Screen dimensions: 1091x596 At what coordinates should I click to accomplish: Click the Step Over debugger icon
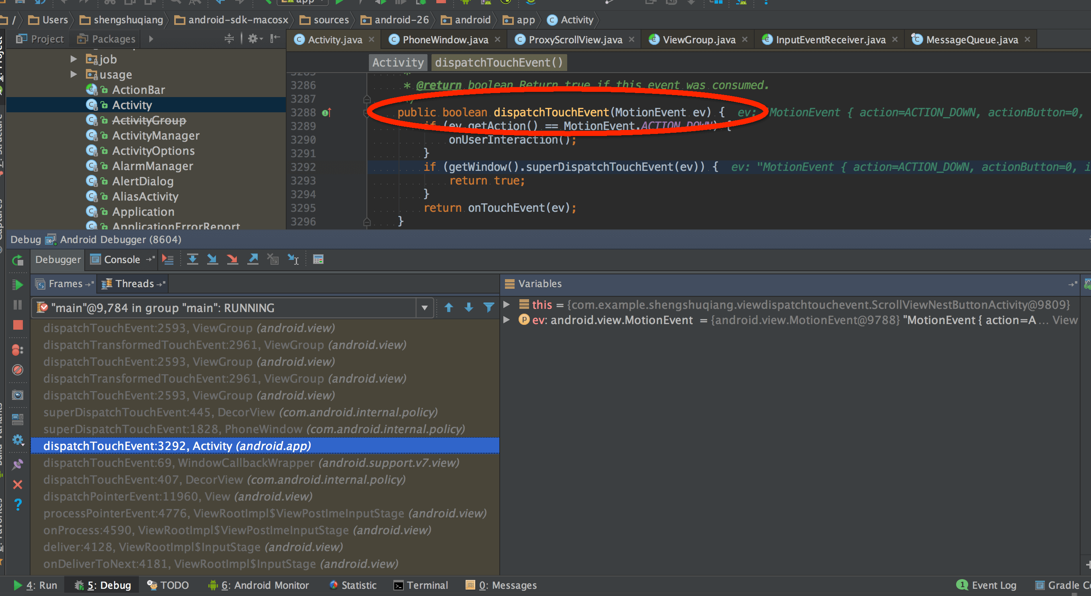[192, 259]
